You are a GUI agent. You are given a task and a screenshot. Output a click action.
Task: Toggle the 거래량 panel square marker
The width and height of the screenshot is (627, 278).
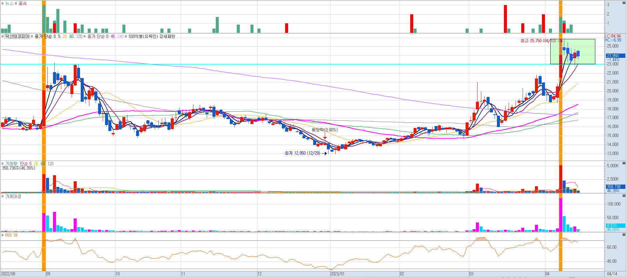point(3,164)
